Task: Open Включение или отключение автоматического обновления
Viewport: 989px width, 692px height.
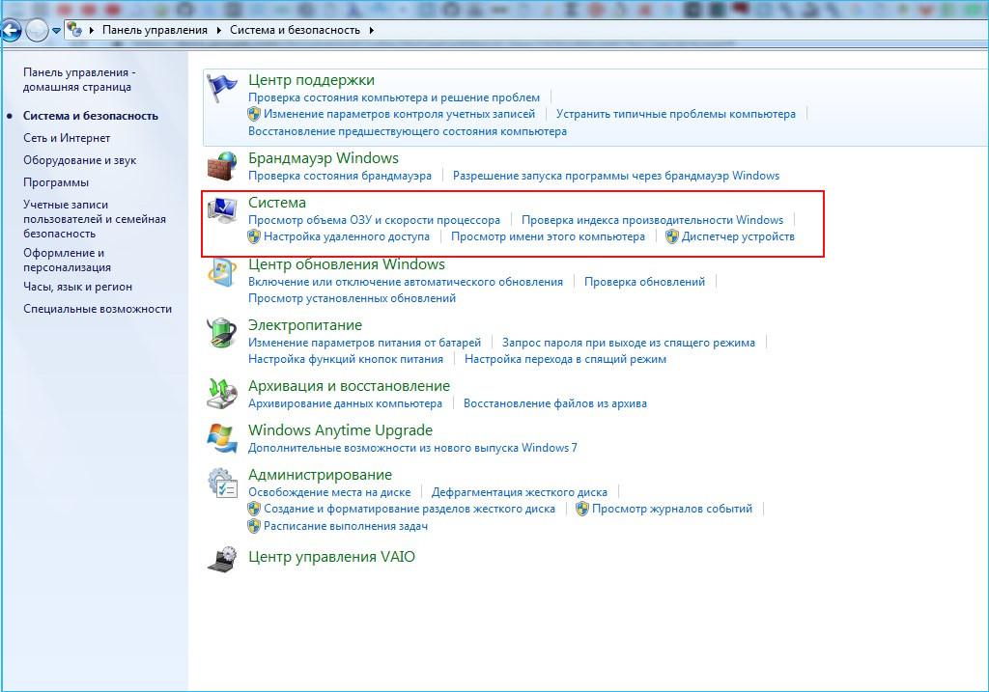Action: 405,282
